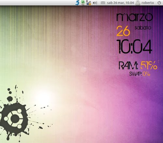This screenshot has width=163, height=143.
Task: Open the sound volume speaker indicator
Action: point(95,3)
